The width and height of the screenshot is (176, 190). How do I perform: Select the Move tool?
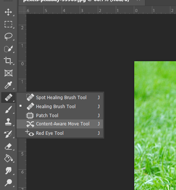pyautogui.click(x=8, y=12)
